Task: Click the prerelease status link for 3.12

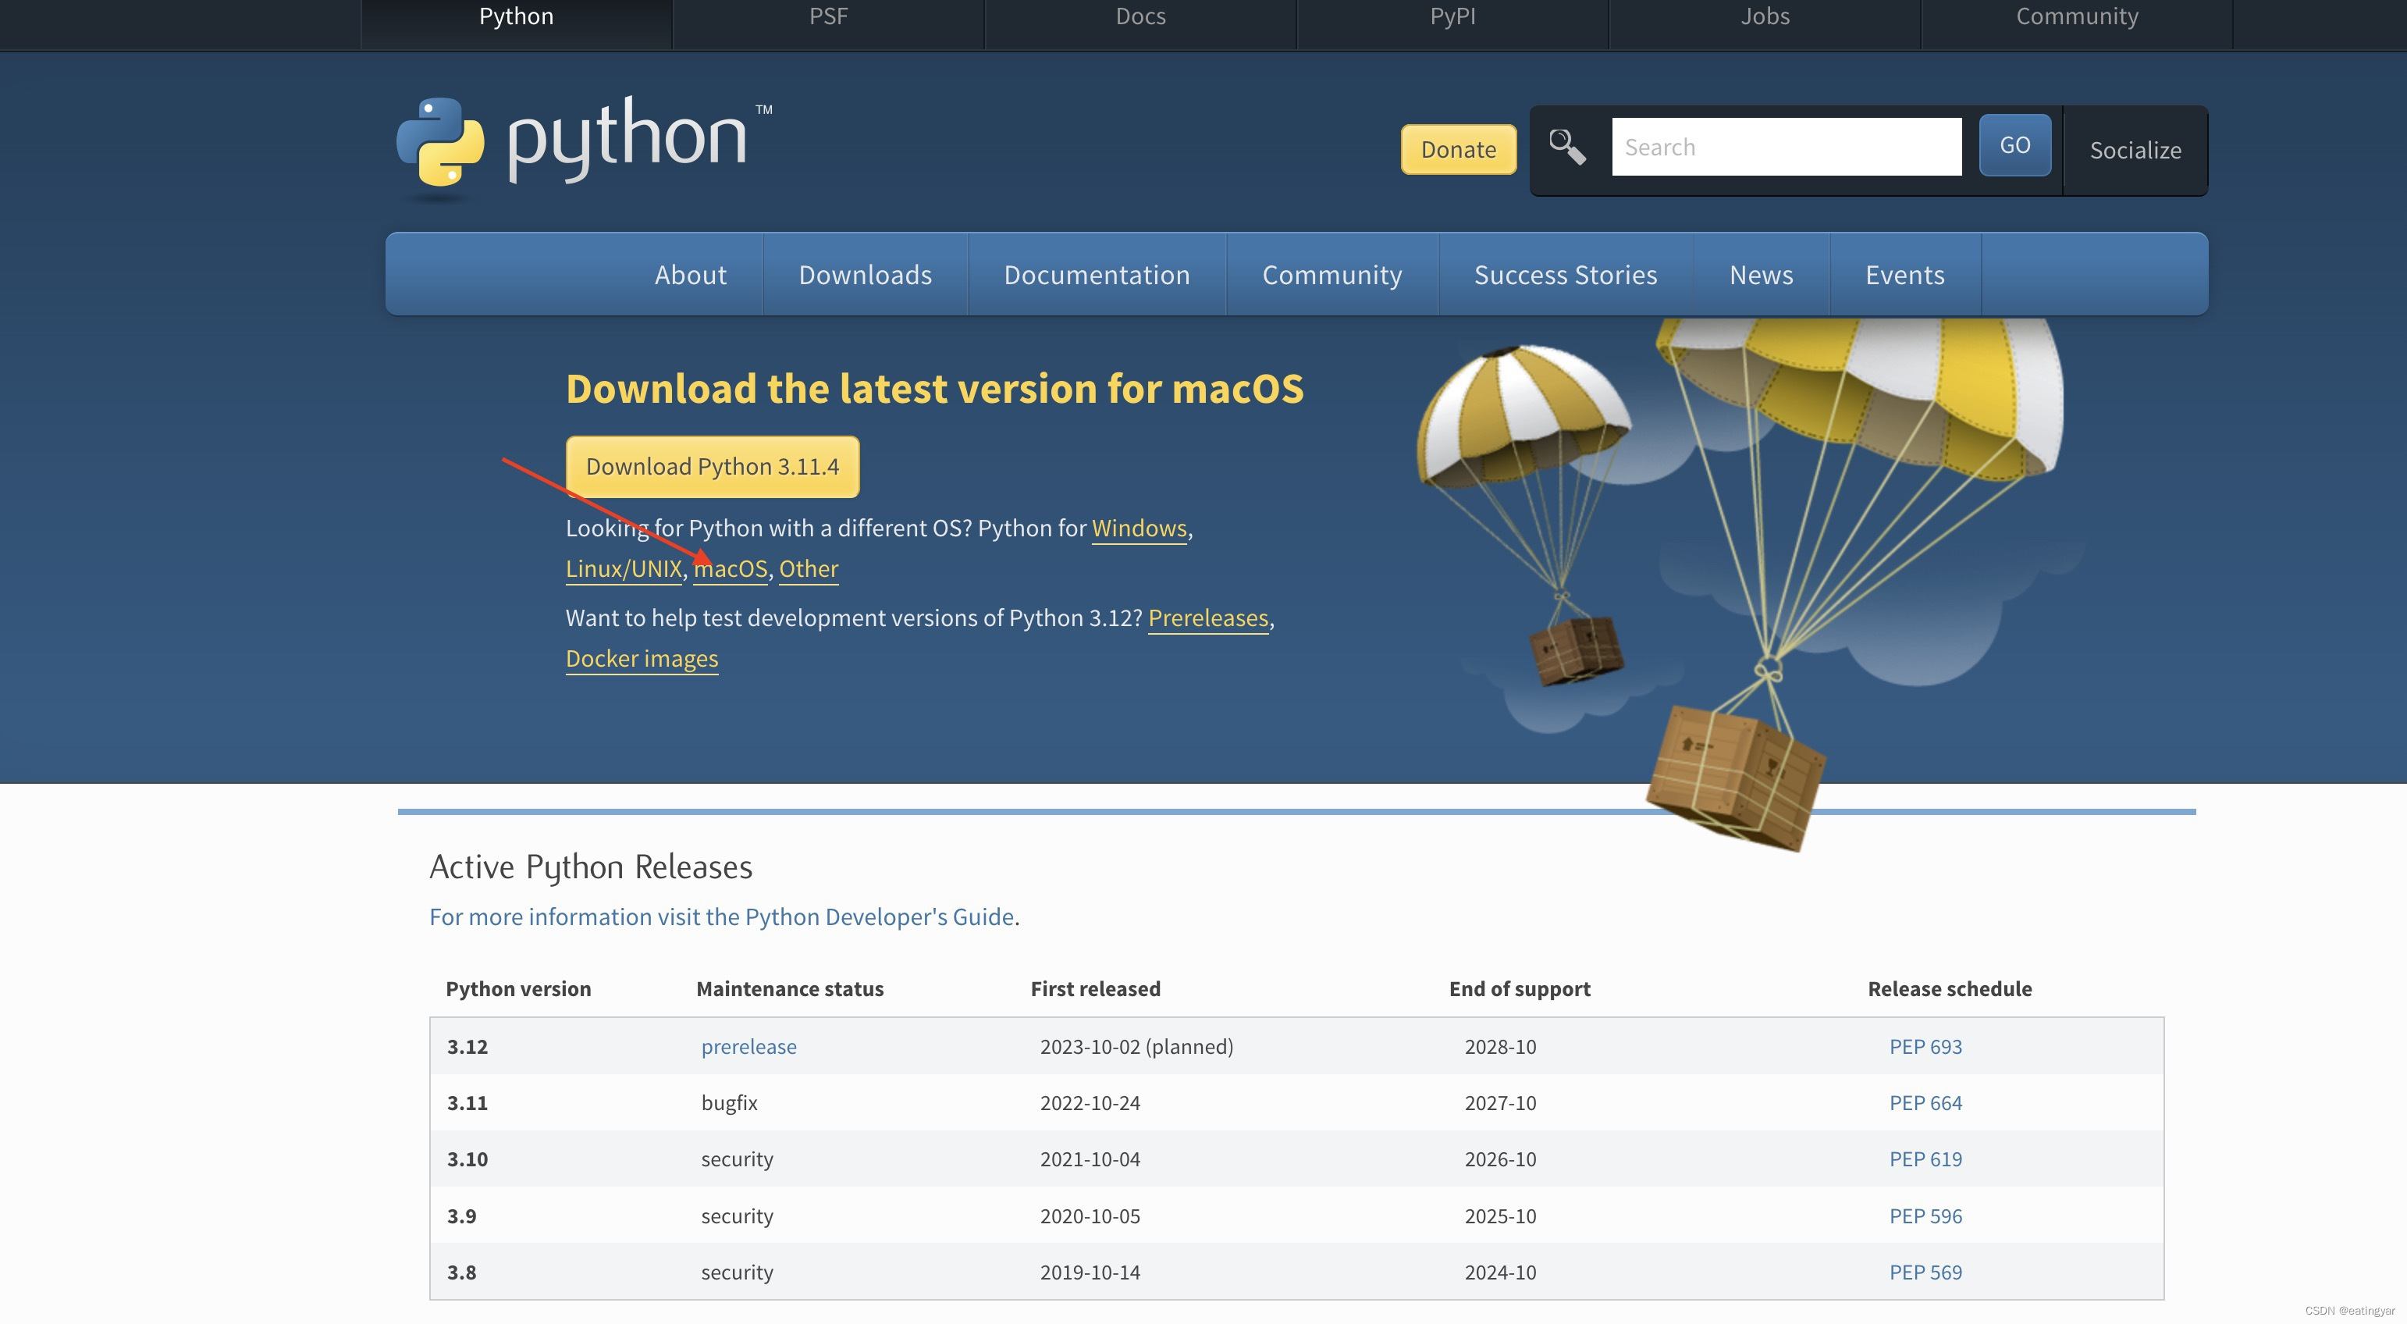Action: point(748,1047)
